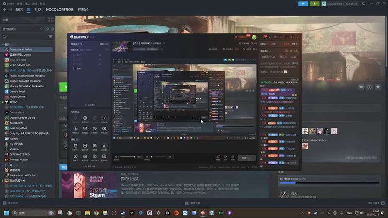
Task: Click diamond-shaped icon in the interactive tools grid
Action: (x=95, y=129)
